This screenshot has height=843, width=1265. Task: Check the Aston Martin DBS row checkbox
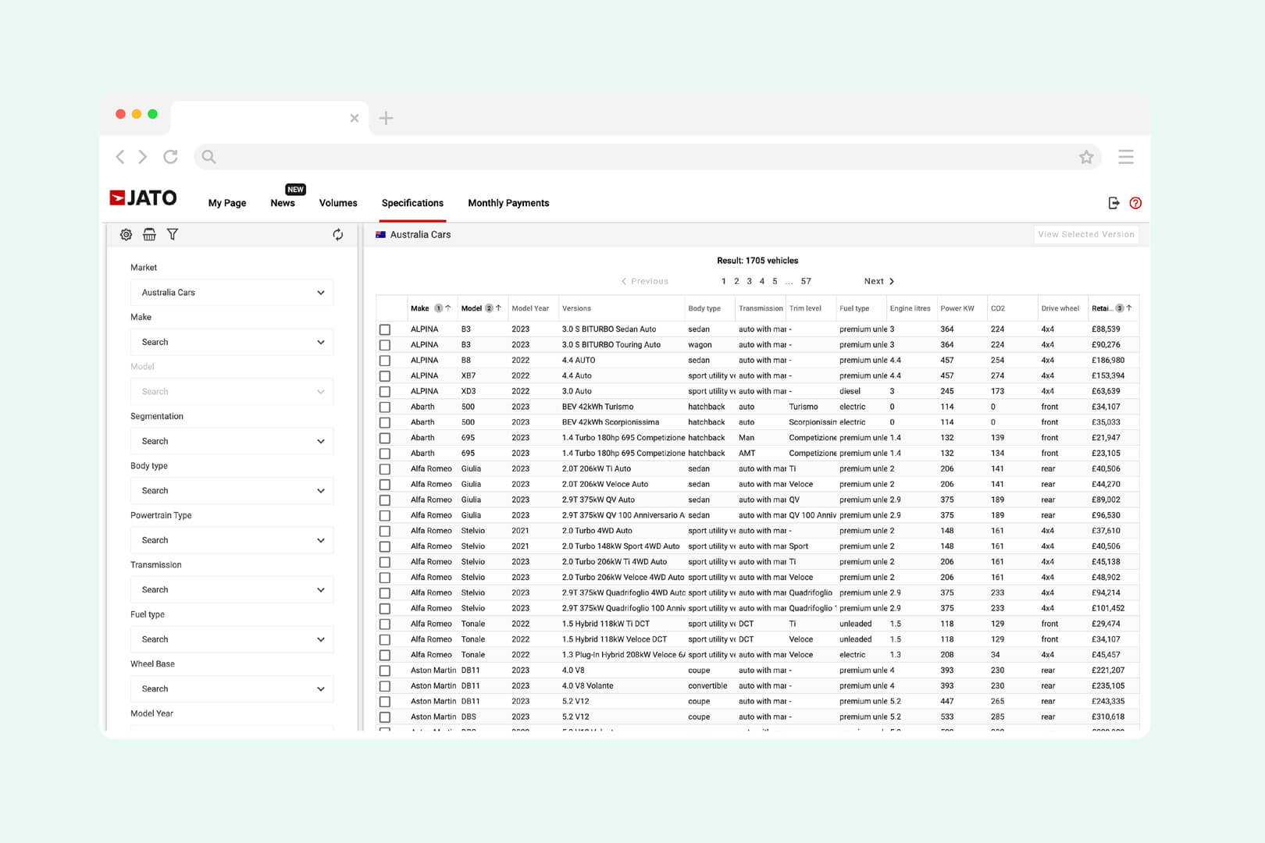pyautogui.click(x=385, y=716)
